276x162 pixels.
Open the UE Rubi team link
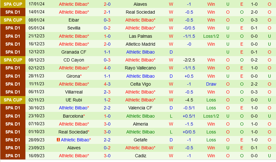(74, 100)
